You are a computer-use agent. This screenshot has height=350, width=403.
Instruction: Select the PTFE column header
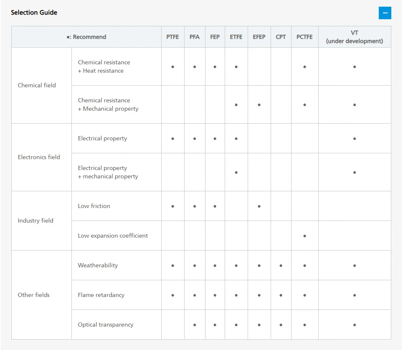(172, 37)
